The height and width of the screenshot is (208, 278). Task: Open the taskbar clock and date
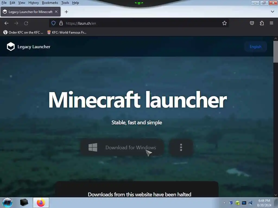point(264,203)
